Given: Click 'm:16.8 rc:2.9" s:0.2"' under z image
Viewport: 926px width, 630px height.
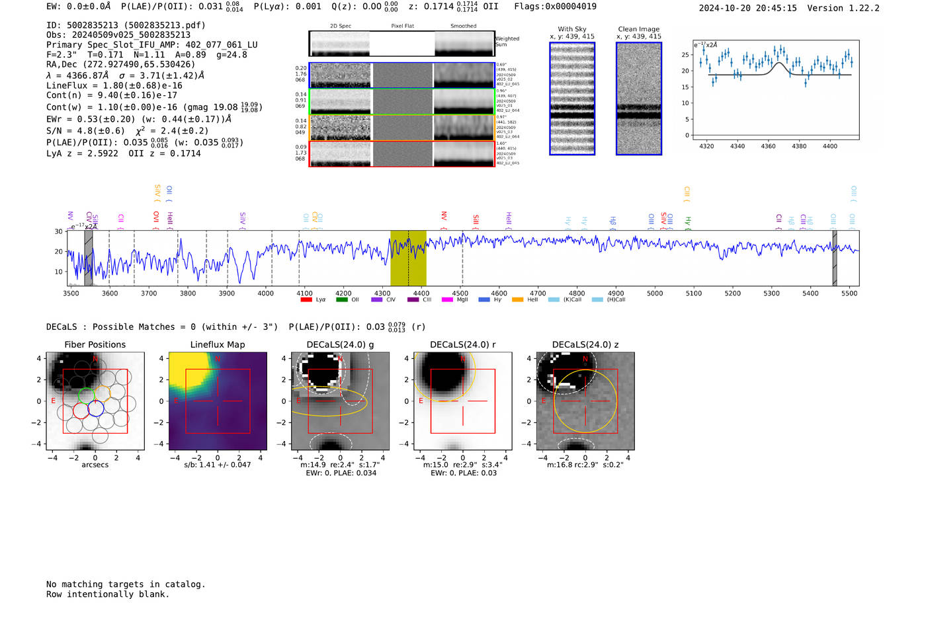Looking at the screenshot, I should point(585,465).
